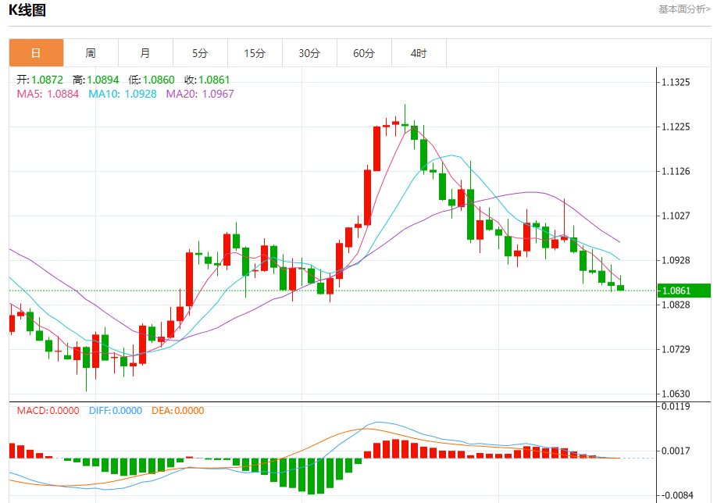Screen dimensions: 717x503
Task: Click the K线图 chart title
Action: coord(27,10)
